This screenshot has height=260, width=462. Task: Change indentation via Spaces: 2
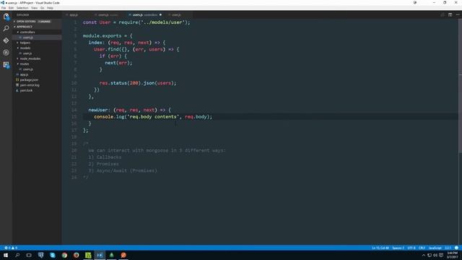(398, 248)
